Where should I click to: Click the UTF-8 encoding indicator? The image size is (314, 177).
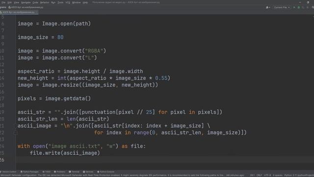pos(267,176)
